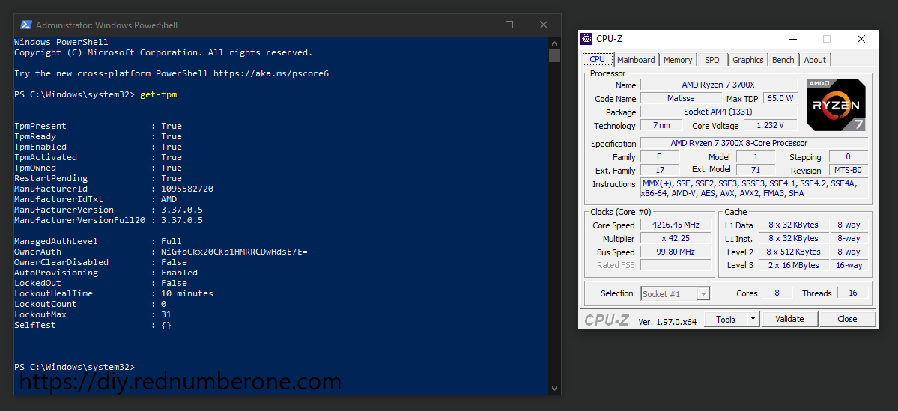The width and height of the screenshot is (898, 411).
Task: Open the Graphics tab
Action: (748, 60)
